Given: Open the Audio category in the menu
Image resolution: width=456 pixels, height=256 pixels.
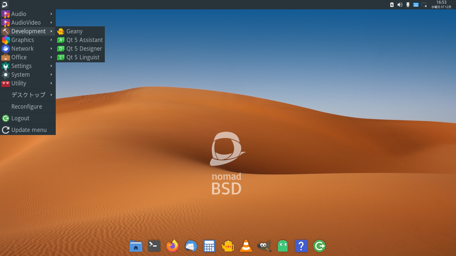Looking at the screenshot, I should coord(28,14).
